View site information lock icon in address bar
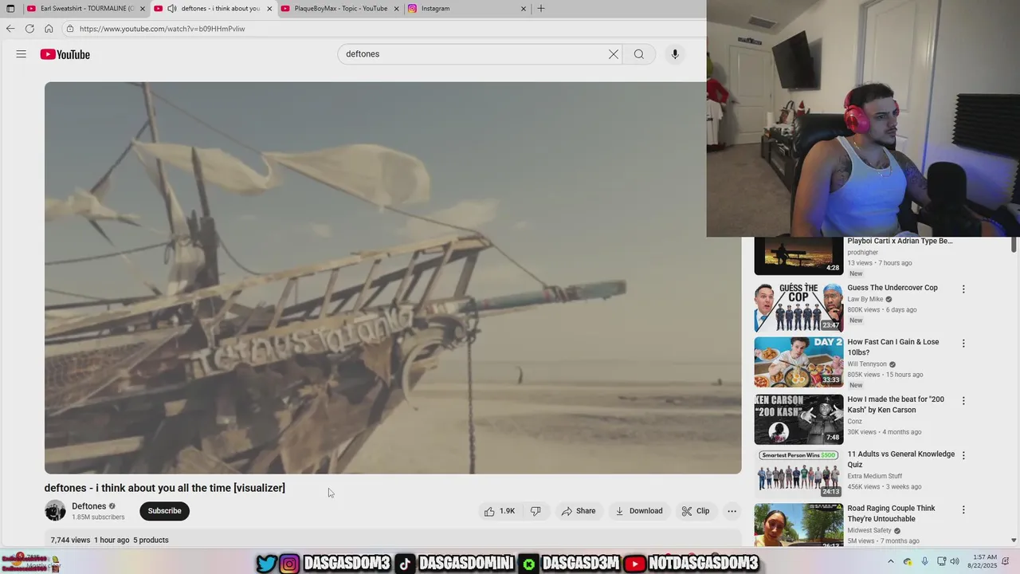The height and width of the screenshot is (574, 1020). pyautogui.click(x=70, y=29)
